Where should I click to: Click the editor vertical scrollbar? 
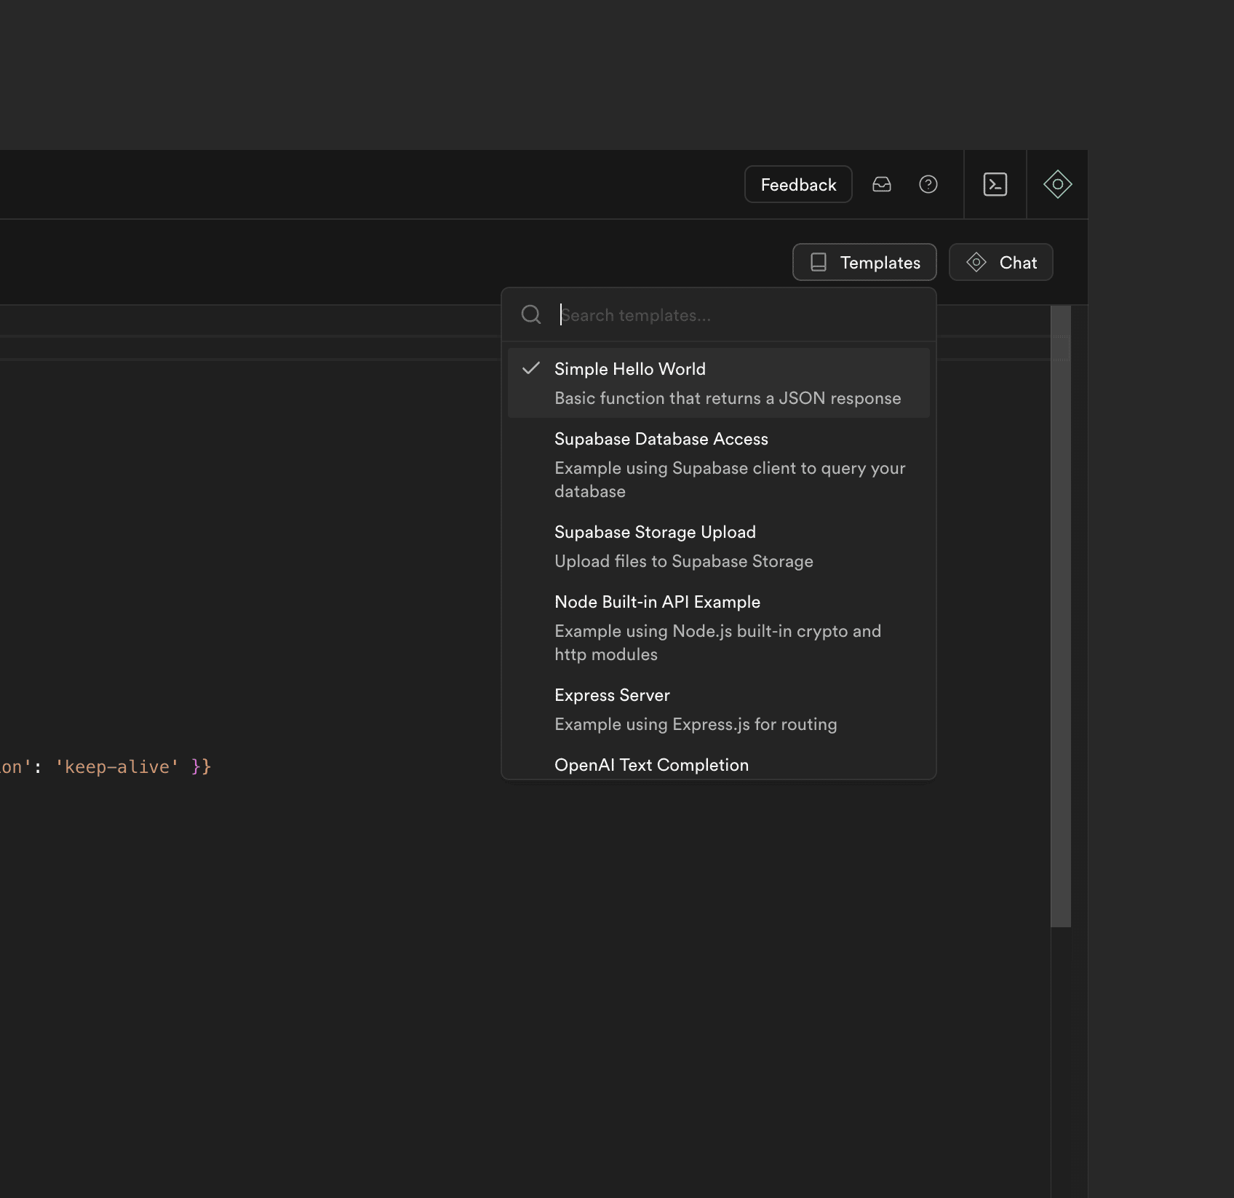coord(1060,619)
